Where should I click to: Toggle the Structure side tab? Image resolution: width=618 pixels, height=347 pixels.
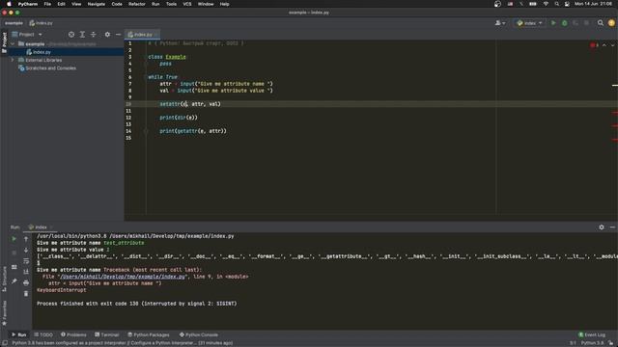point(4,279)
